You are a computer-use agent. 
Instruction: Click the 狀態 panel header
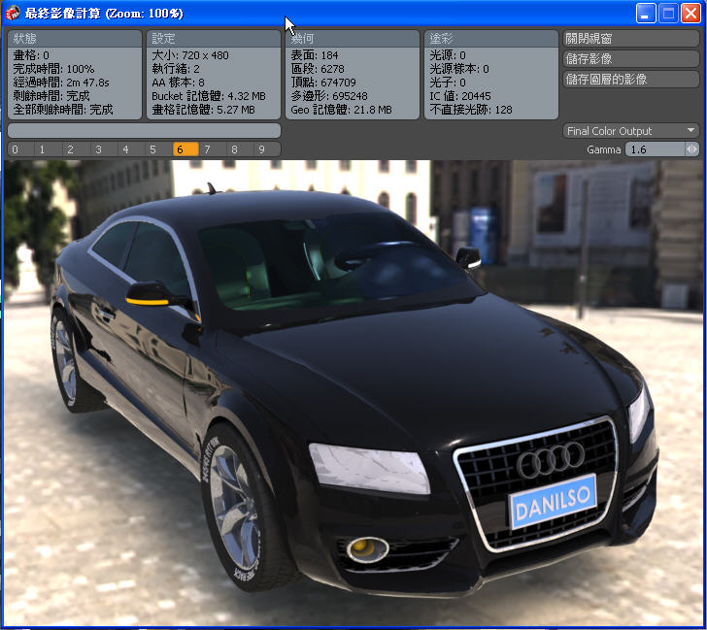(75, 38)
